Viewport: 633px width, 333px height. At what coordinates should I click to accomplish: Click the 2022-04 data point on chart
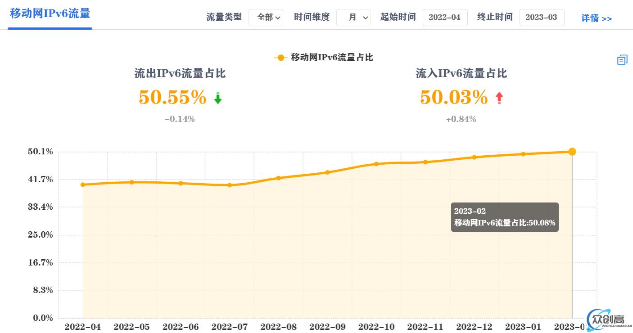pyautogui.click(x=83, y=184)
